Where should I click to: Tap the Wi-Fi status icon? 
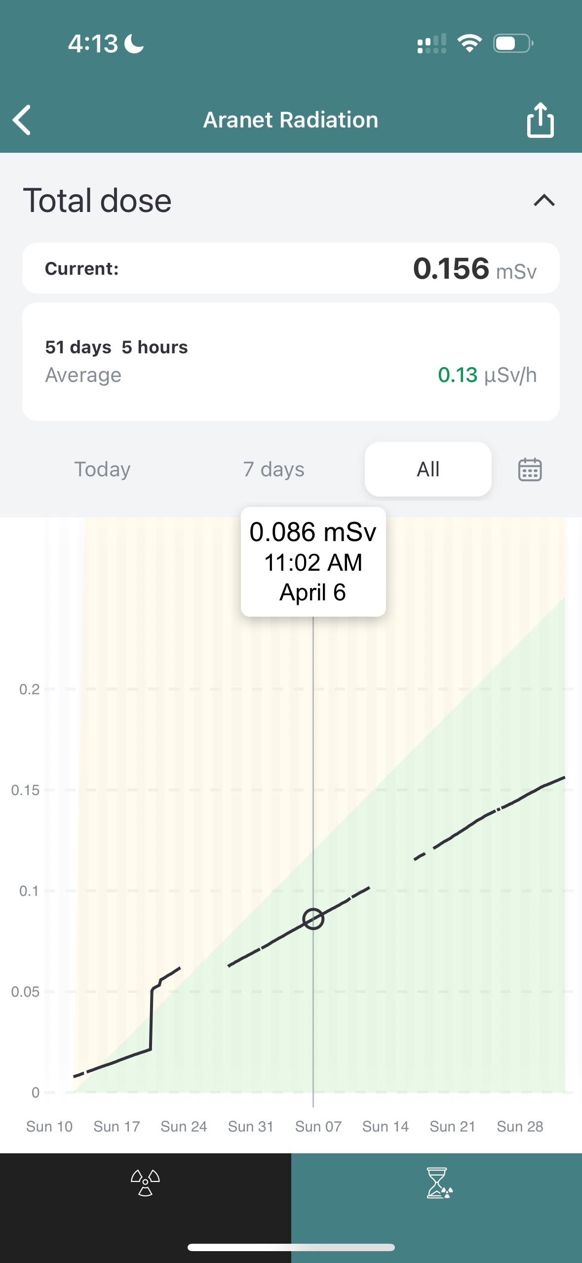pyautogui.click(x=469, y=43)
